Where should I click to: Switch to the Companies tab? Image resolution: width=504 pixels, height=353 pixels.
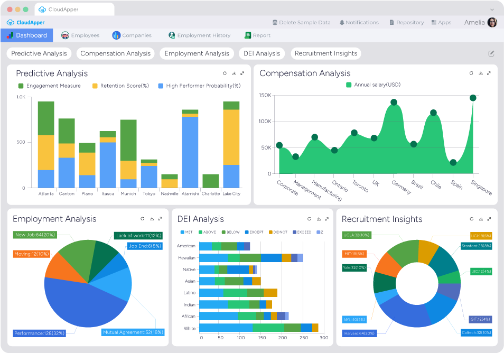(x=132, y=35)
